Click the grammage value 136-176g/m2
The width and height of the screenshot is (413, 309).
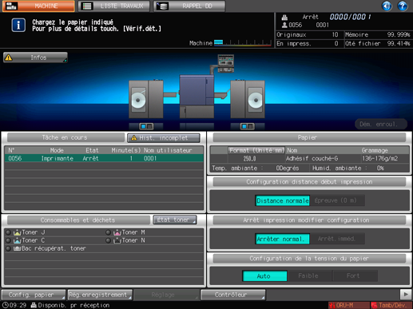379,159
